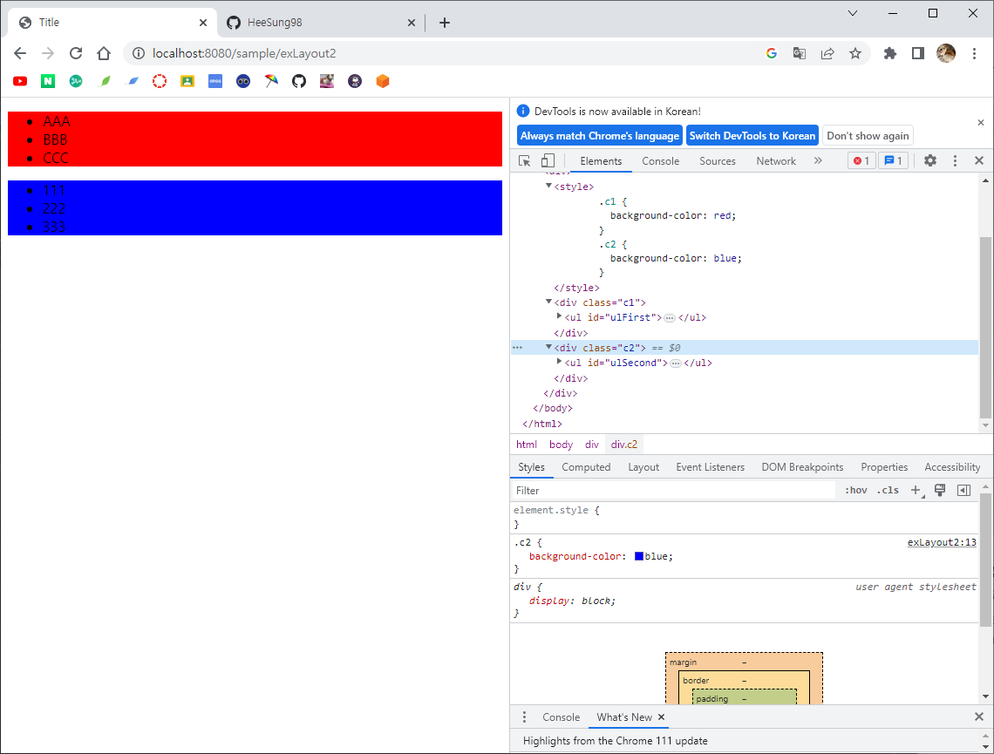The width and height of the screenshot is (994, 754).
Task: Open the tab search dropdown arrow
Action: click(853, 13)
